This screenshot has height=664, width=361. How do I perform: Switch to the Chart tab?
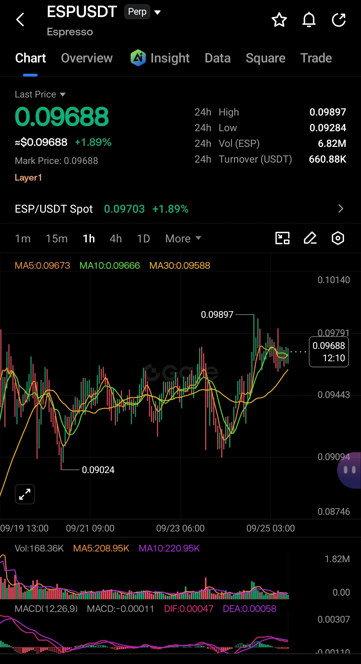click(x=30, y=58)
